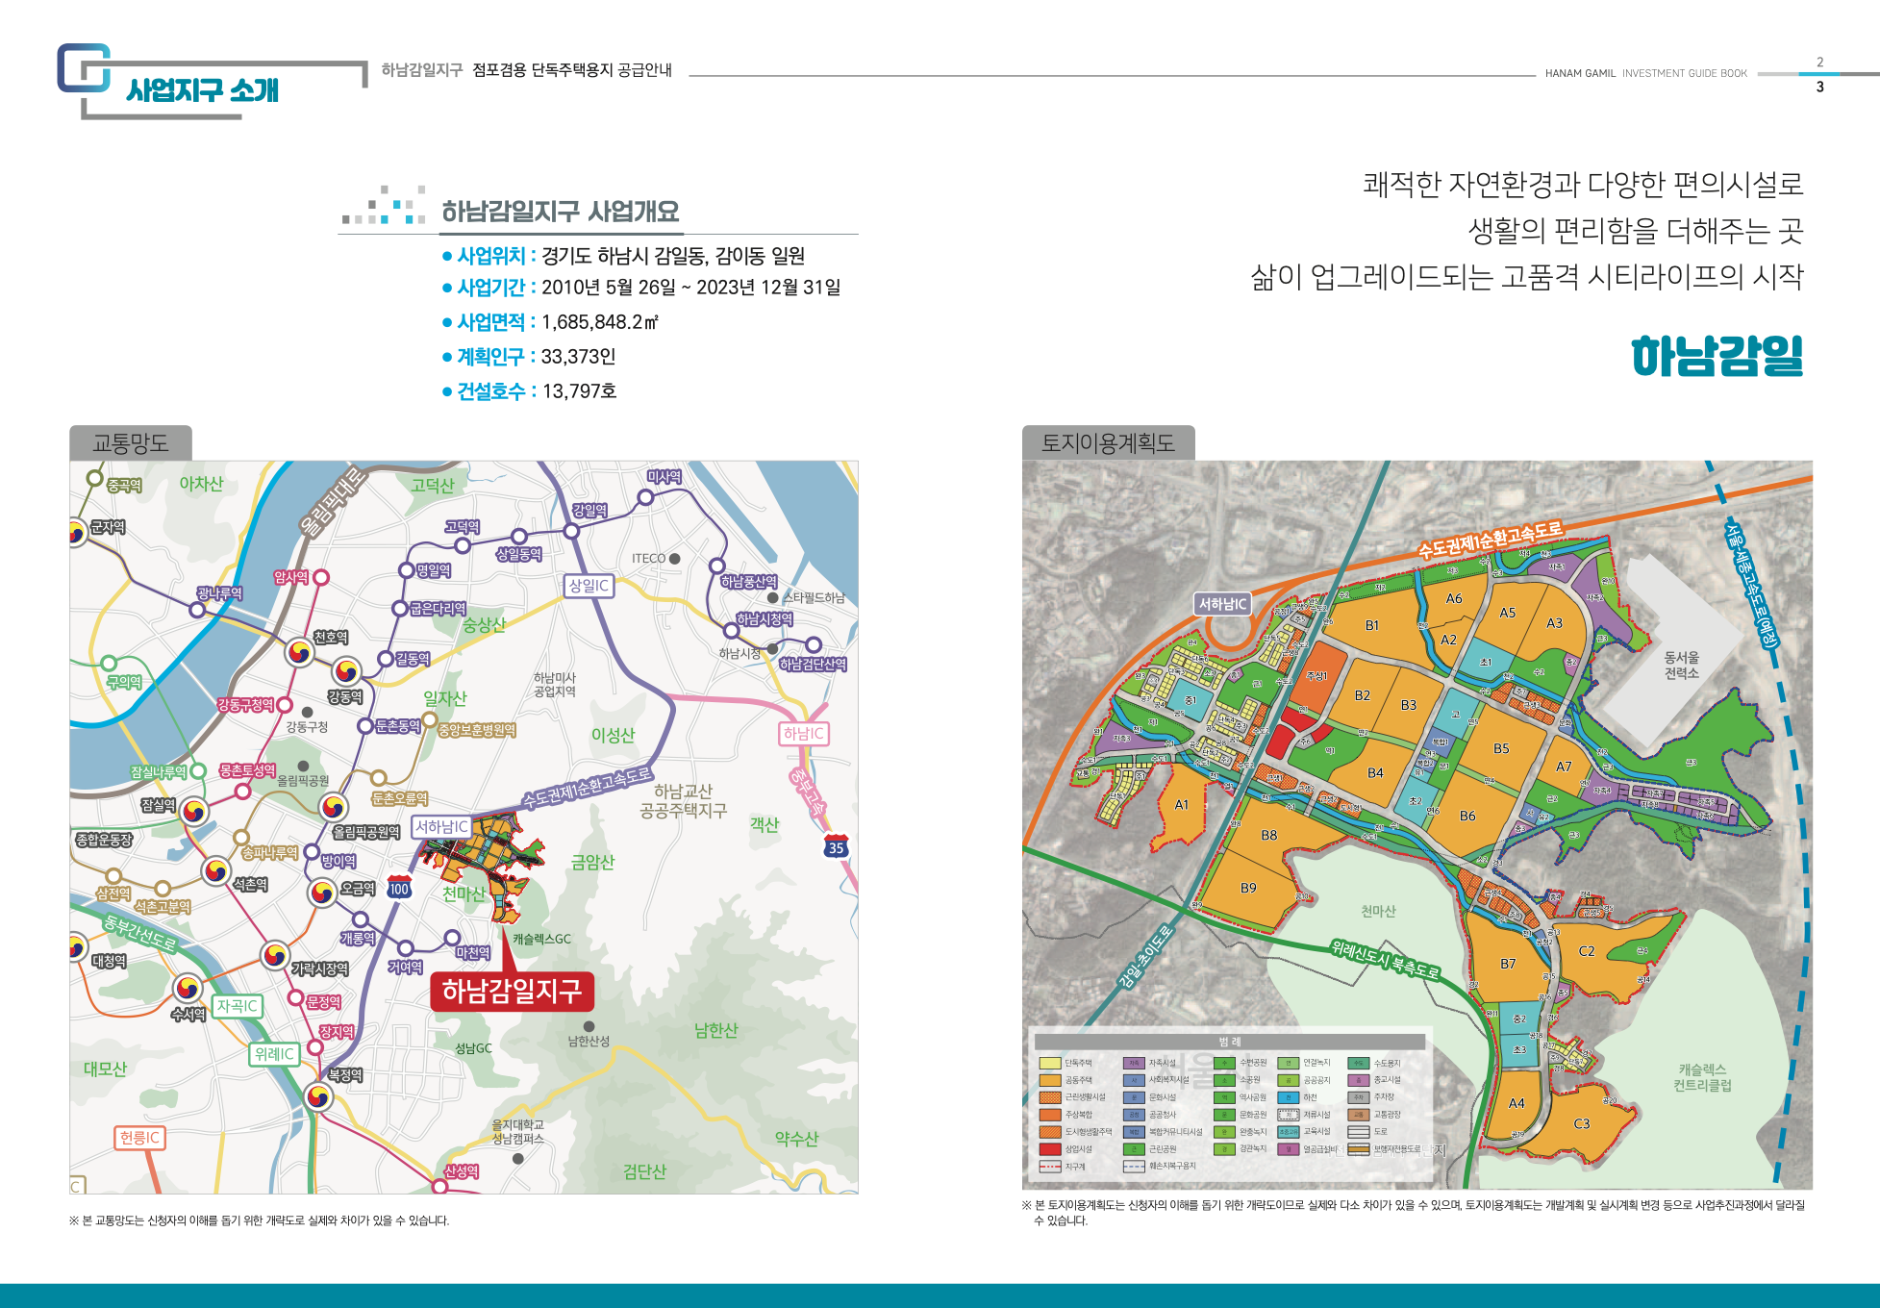Click block A4 on the land-use map

pyautogui.click(x=1517, y=1103)
